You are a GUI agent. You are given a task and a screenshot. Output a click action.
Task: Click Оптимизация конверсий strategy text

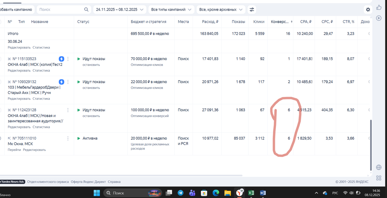pyautogui.click(x=150, y=116)
